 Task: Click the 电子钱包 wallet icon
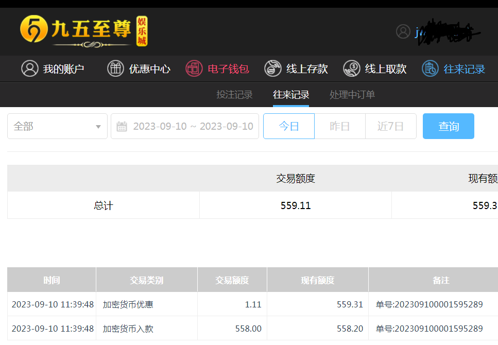pyautogui.click(x=194, y=68)
